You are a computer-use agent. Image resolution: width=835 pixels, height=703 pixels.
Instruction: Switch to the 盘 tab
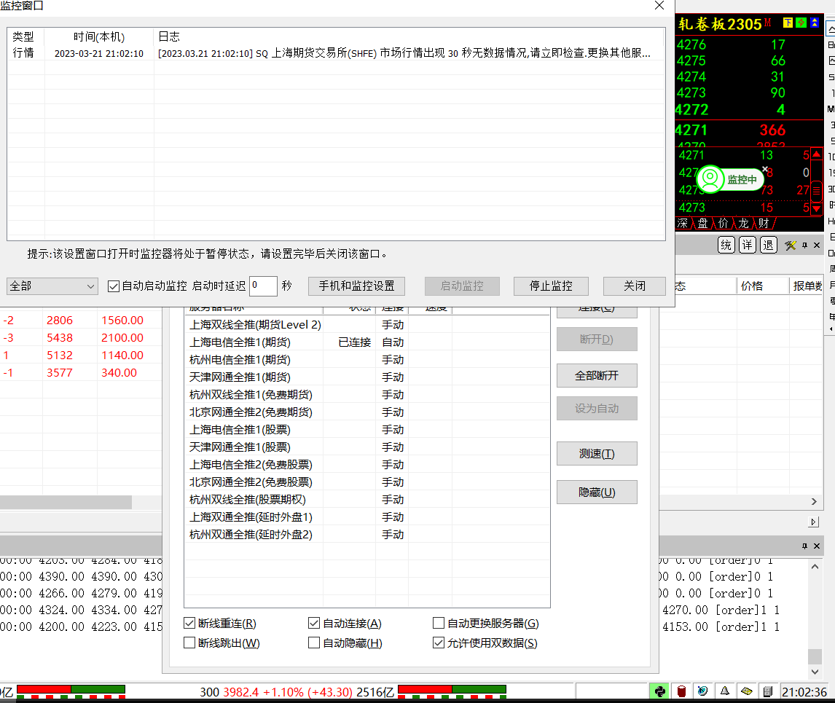pos(702,223)
